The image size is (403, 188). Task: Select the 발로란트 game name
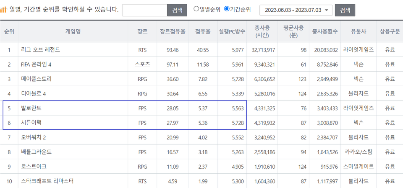tap(31, 108)
